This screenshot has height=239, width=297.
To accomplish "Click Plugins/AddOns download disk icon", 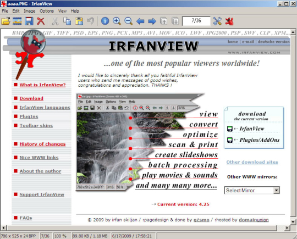I will [x=229, y=140].
